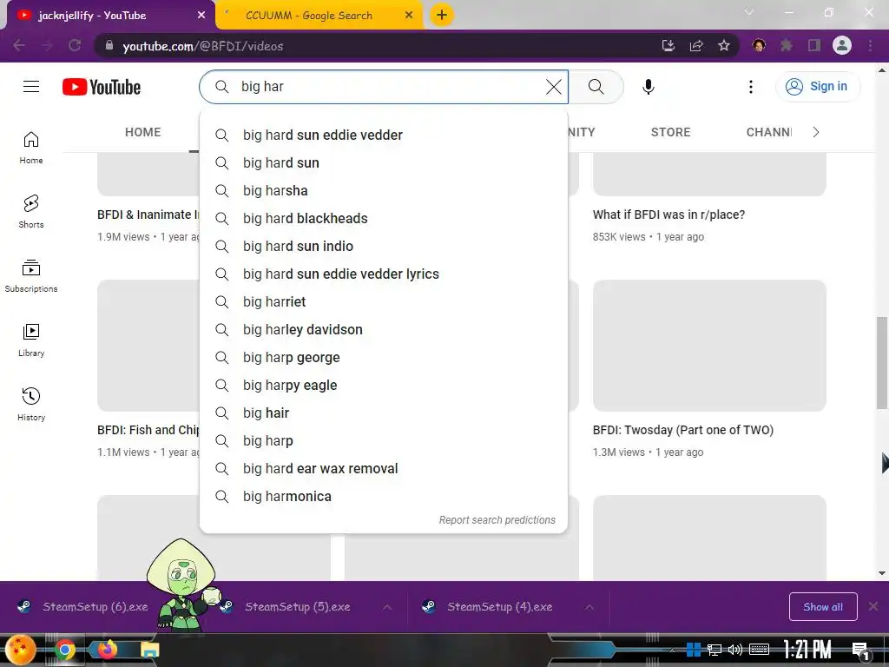The height and width of the screenshot is (667, 889).
Task: Open Subscriptions in the sidebar
Action: (31, 275)
